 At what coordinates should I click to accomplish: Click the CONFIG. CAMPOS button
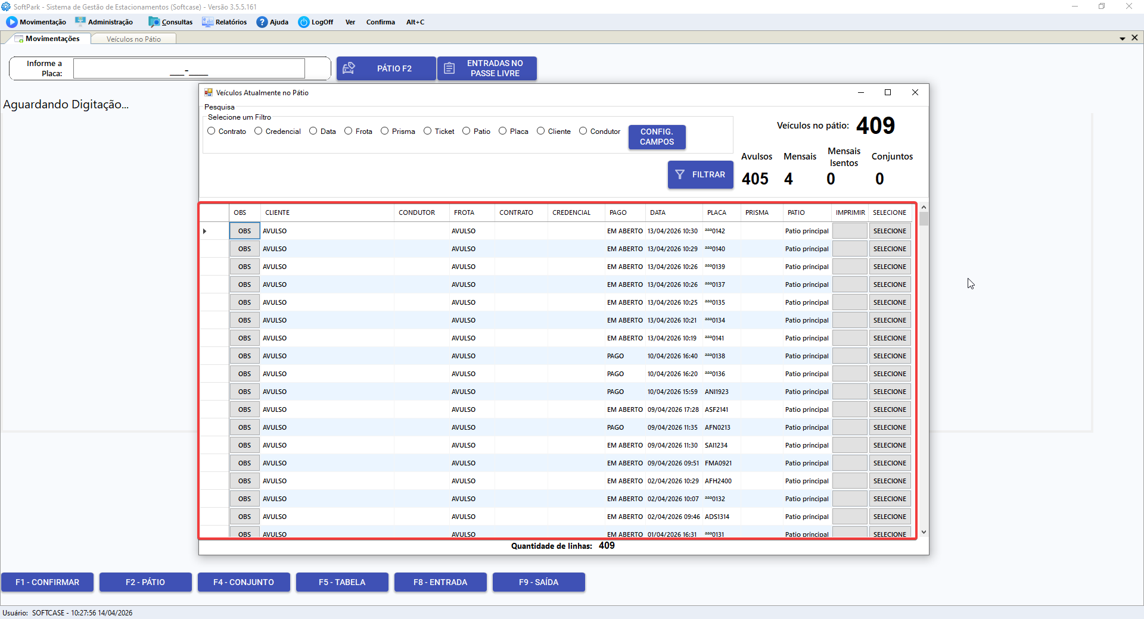(657, 137)
